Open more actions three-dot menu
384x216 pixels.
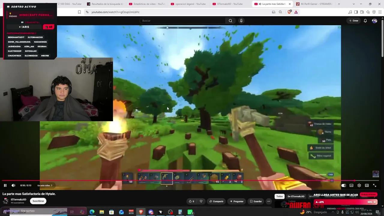[x=269, y=201]
